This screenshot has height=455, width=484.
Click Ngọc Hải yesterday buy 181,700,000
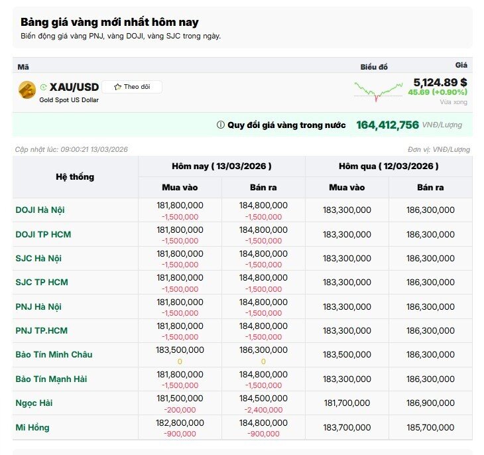[x=347, y=403]
